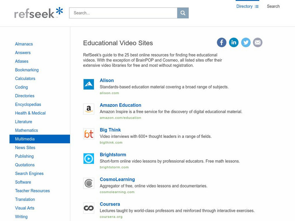The height and width of the screenshot is (221, 295).
Task: Switch to the Search tab
Action: (273, 6)
